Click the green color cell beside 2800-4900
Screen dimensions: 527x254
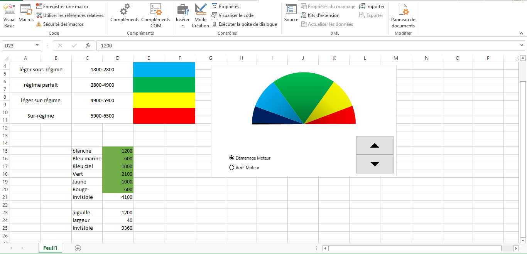pyautogui.click(x=164, y=85)
